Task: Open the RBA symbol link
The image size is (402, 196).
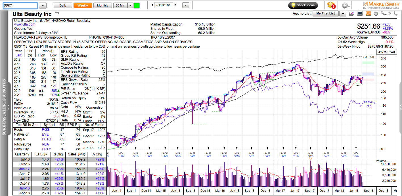Action: point(45,144)
